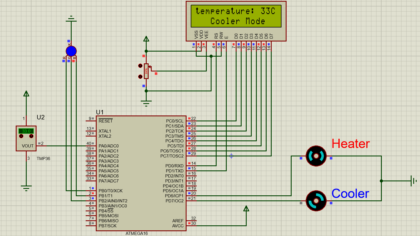Raise the potentiometer value with its up arrow
Viewport: 420px width, 236px height.
140,66
